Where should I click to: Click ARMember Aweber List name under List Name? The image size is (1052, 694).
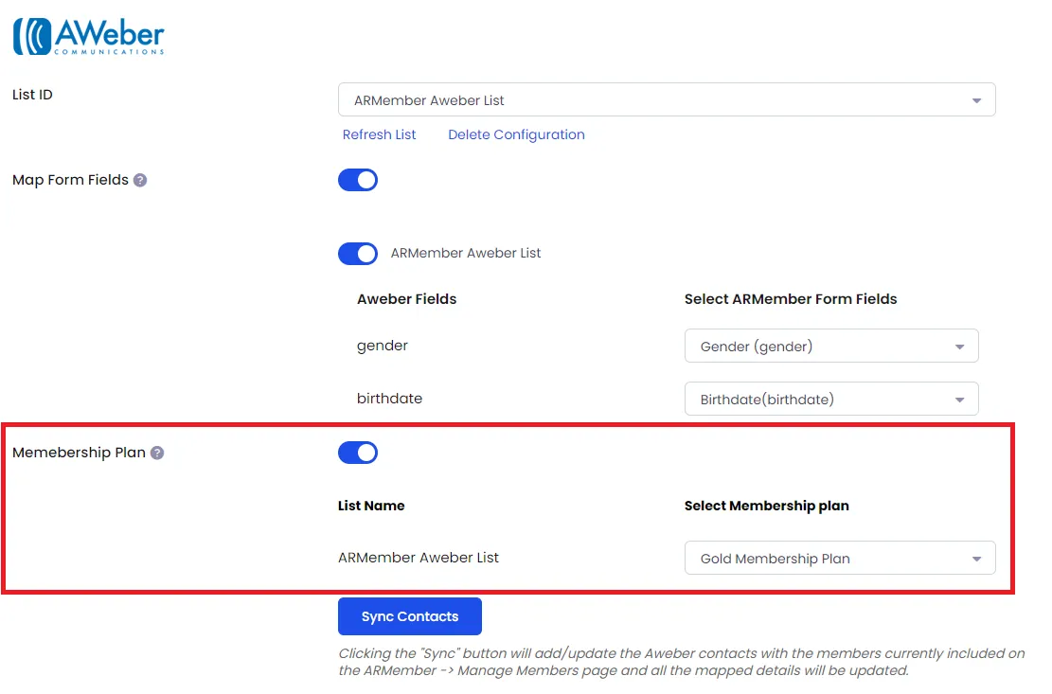coord(419,558)
